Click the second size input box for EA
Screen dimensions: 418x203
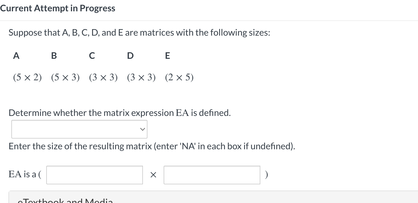[x=212, y=175]
